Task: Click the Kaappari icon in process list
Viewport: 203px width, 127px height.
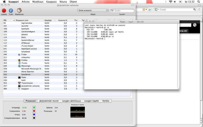Action: (x=19, y=89)
